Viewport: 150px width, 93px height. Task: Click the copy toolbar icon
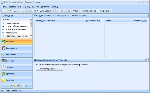pos(27,11)
